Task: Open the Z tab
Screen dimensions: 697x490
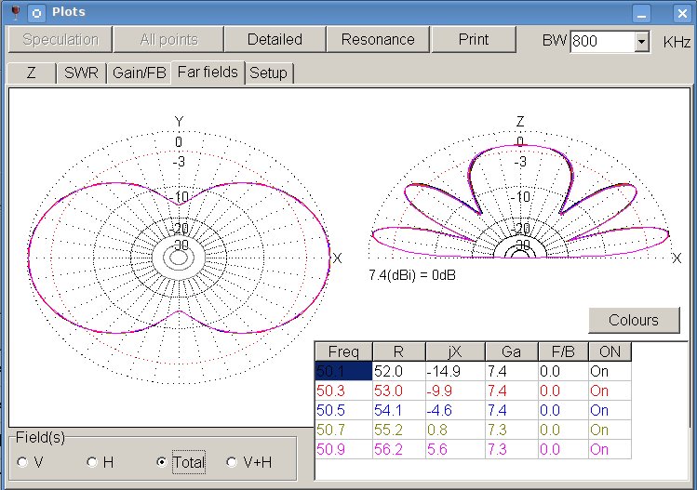Action: tap(32, 73)
